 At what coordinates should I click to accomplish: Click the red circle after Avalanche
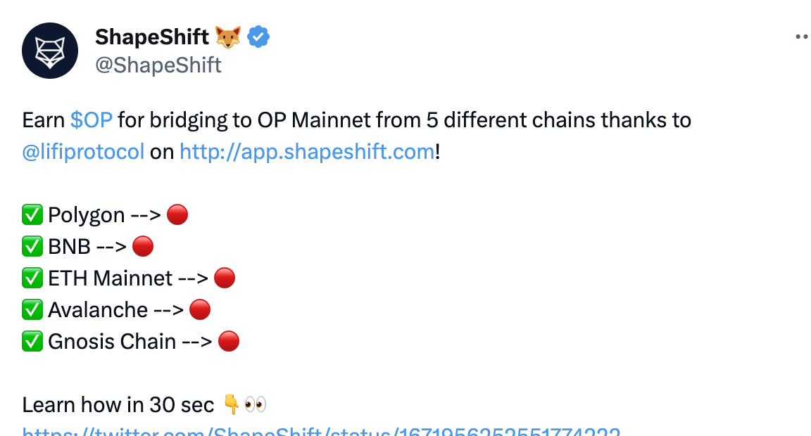click(200, 310)
